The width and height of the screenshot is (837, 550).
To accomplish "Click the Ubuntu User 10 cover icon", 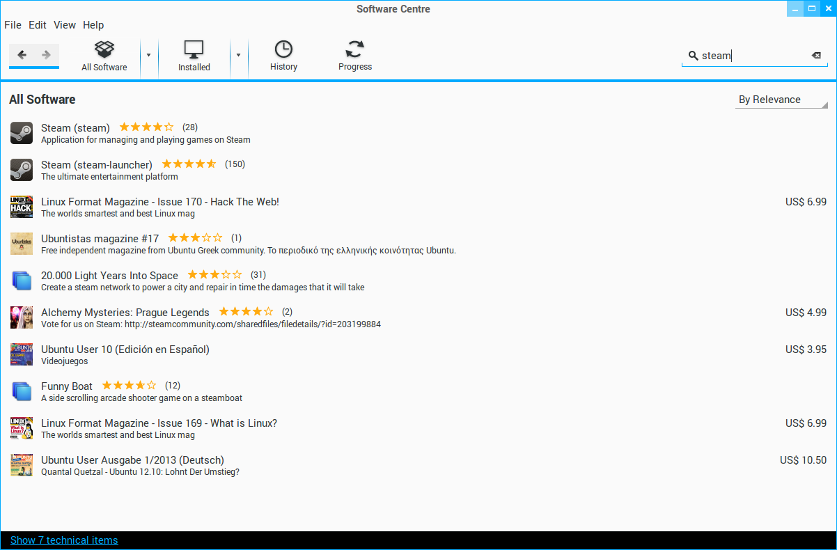I will [x=22, y=354].
